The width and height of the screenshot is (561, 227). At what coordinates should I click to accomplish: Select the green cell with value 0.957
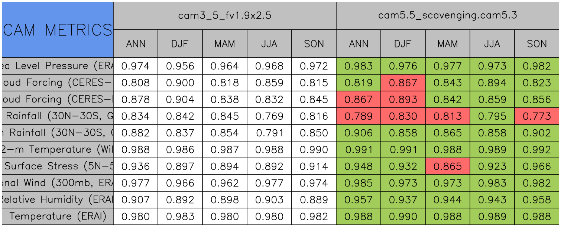tap(359, 200)
